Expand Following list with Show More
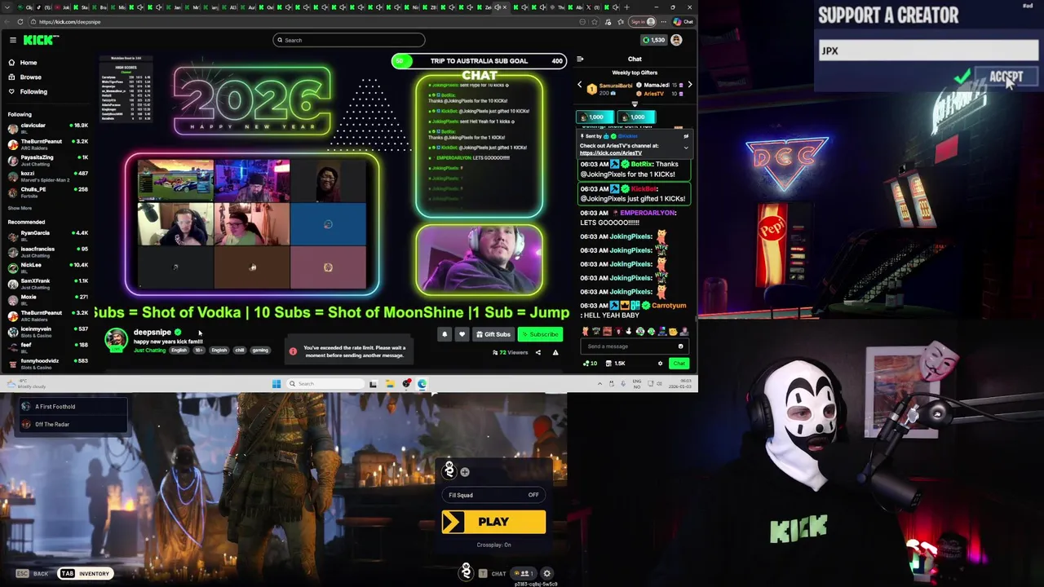1044x587 pixels. 20,208
